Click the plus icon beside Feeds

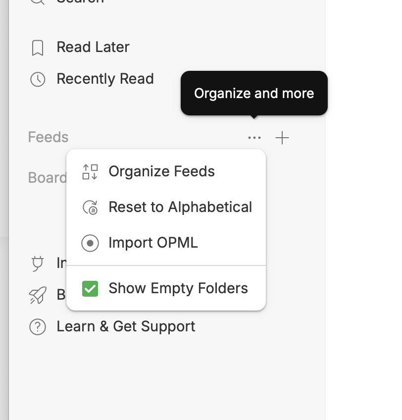282,138
